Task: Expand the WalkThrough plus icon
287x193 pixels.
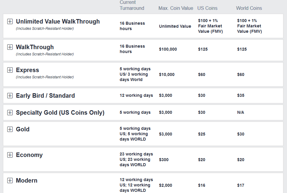Action: tap(10, 47)
